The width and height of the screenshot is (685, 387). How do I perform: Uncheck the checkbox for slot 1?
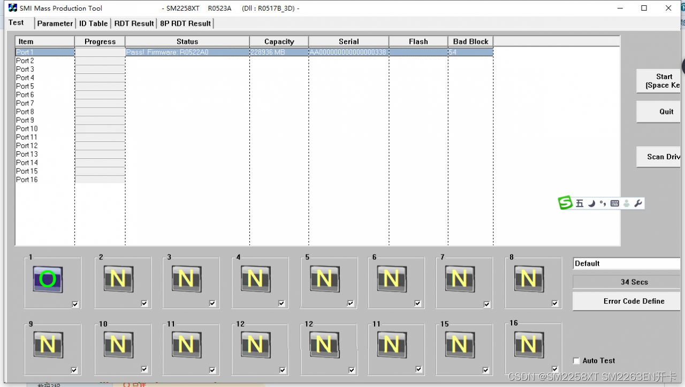(x=75, y=304)
